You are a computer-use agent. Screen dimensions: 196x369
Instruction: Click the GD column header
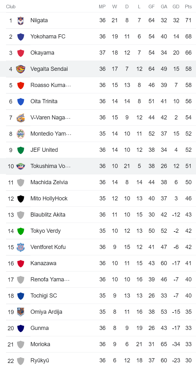click(176, 6)
